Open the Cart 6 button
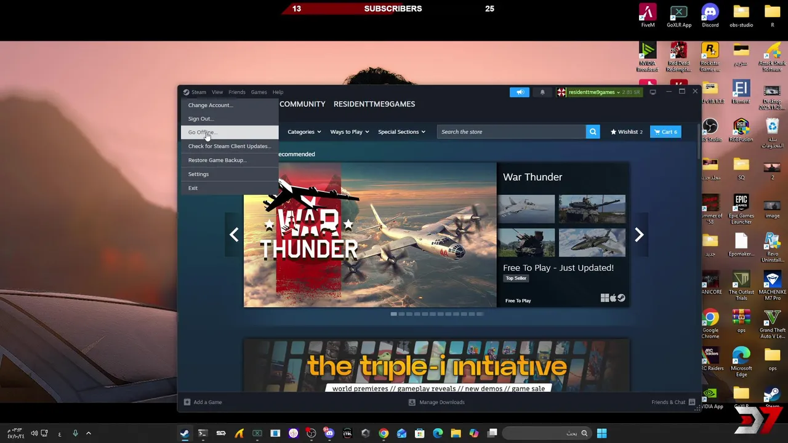This screenshot has width=788, height=443. pyautogui.click(x=665, y=132)
